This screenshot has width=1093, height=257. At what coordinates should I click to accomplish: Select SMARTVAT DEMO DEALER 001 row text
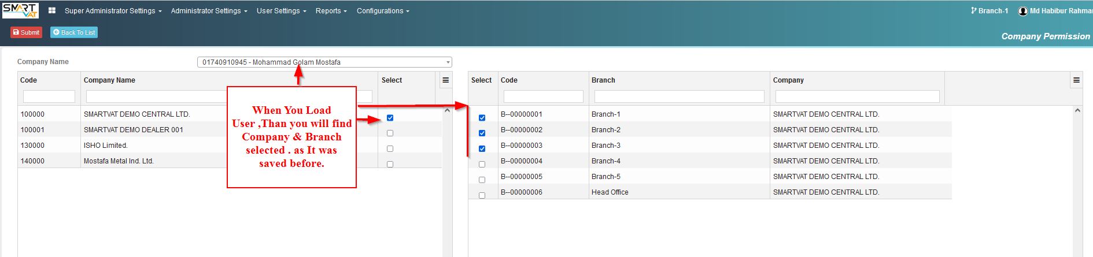(x=134, y=130)
